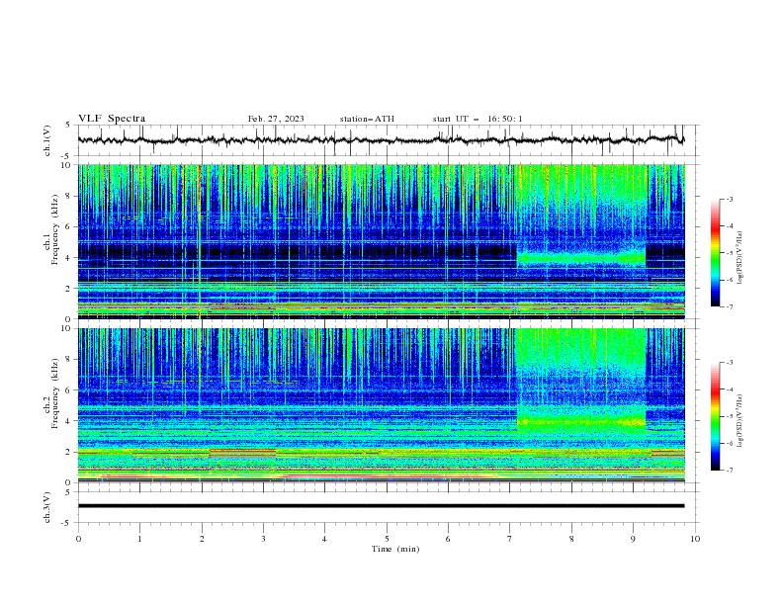Click ch.2 spectrogram frequency tick "6"

(69, 390)
